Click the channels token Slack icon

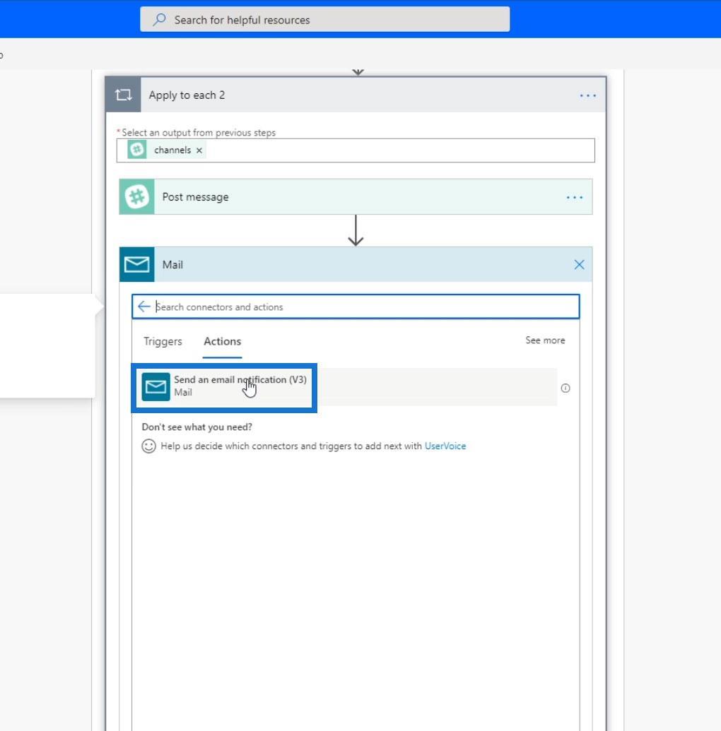[136, 150]
